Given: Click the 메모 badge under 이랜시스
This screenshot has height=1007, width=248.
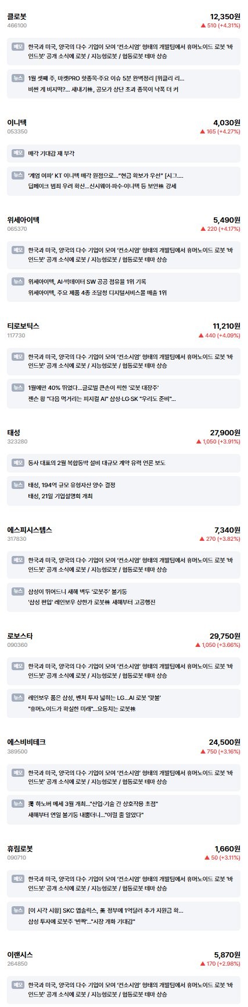Looking at the screenshot, I should point(19,984).
